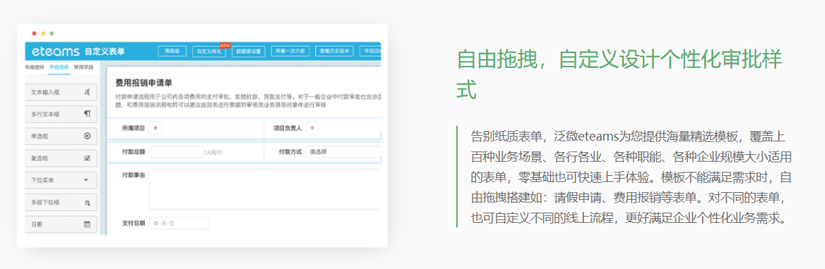Click the 高级版 button
825x269 pixels.
point(172,51)
